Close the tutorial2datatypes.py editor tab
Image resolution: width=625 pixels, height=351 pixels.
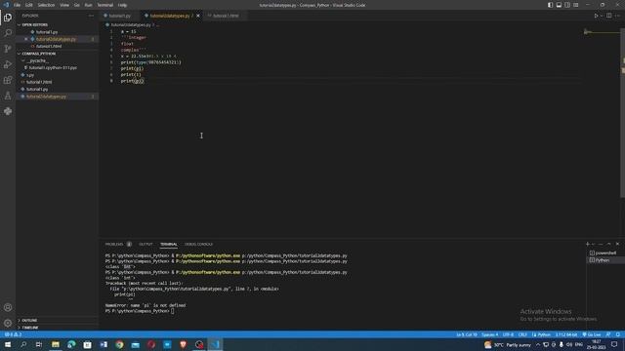point(198,16)
